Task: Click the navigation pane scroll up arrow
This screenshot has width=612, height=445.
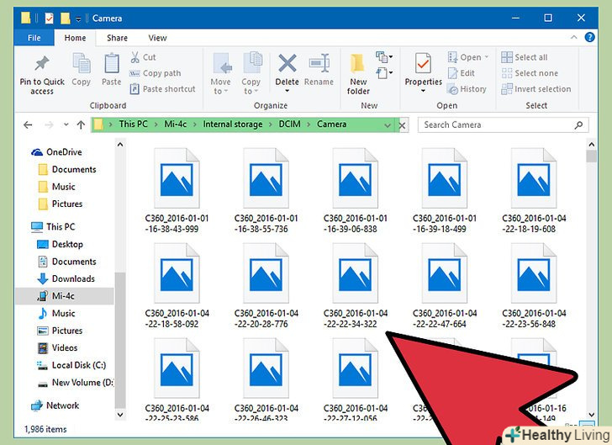Action: pos(120,145)
